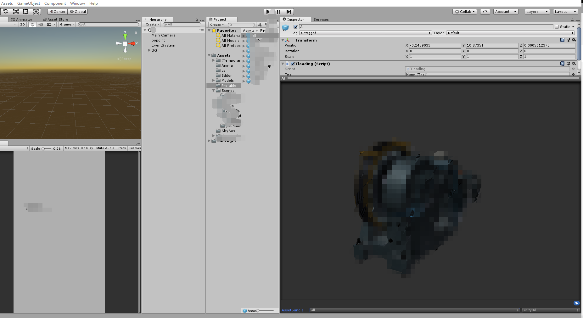Open the Tag dropdown Untagged
Viewport: 583px width, 318px height.
click(365, 33)
